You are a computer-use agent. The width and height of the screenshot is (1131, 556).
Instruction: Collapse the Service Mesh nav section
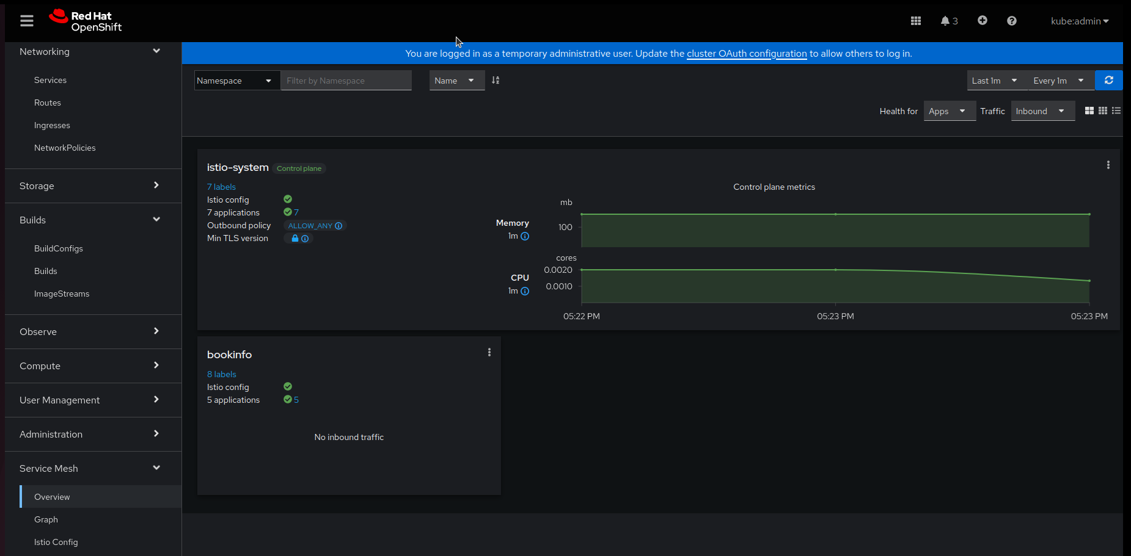(x=93, y=469)
